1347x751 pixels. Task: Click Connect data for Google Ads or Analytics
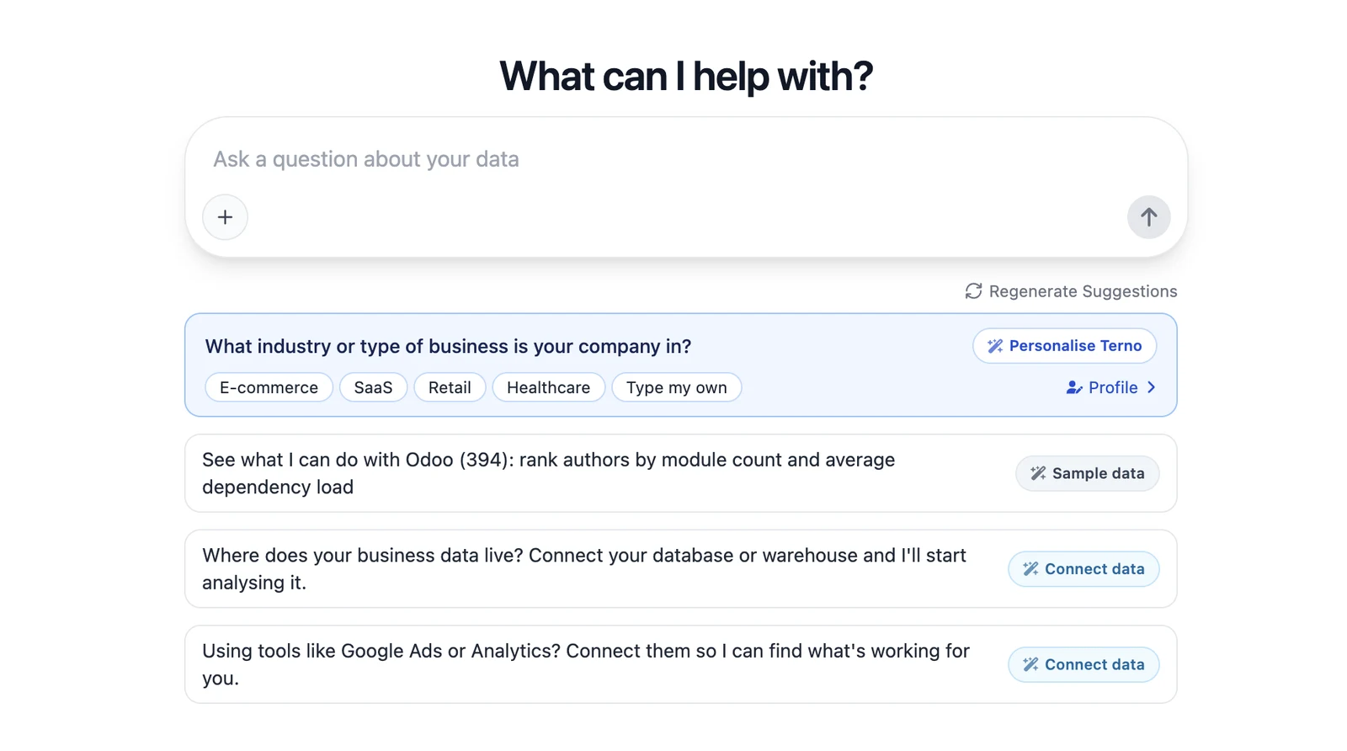[1083, 664]
